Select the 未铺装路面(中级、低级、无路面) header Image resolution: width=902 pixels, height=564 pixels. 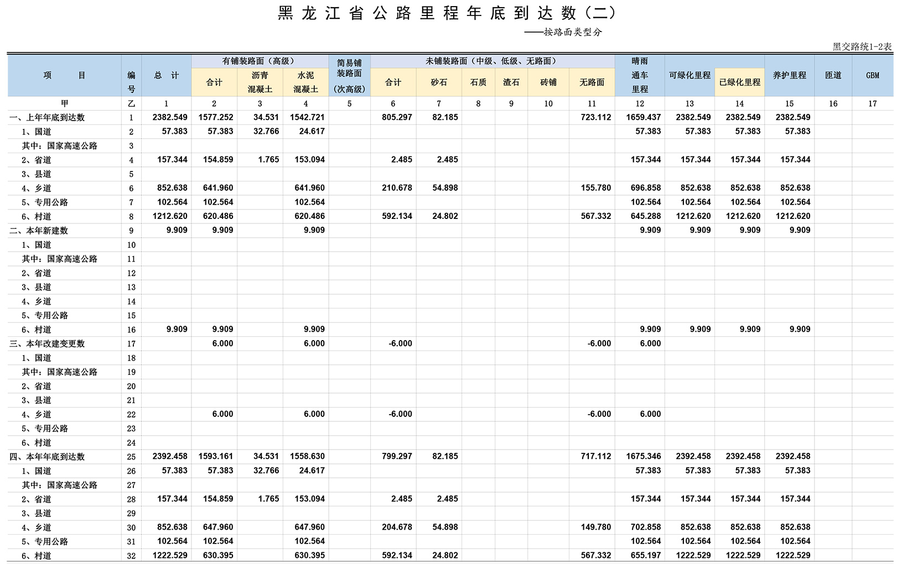coord(493,61)
